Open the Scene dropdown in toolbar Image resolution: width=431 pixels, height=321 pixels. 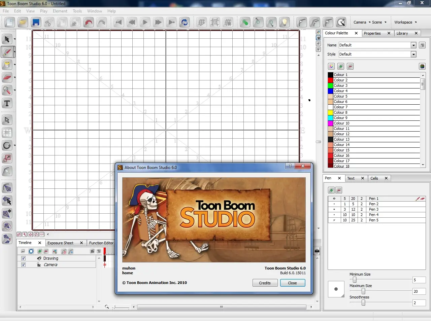tap(379, 22)
